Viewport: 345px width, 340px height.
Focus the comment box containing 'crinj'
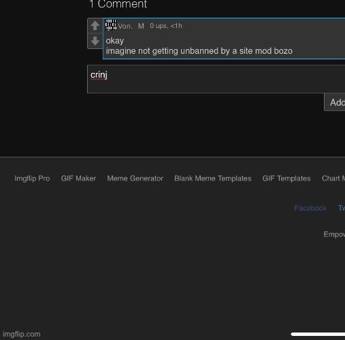click(216, 79)
